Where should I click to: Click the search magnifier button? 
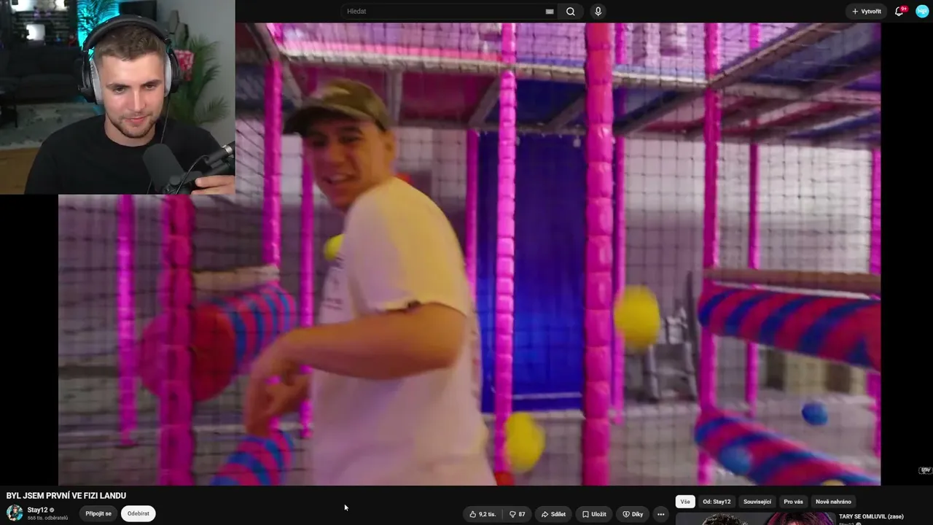tap(571, 11)
